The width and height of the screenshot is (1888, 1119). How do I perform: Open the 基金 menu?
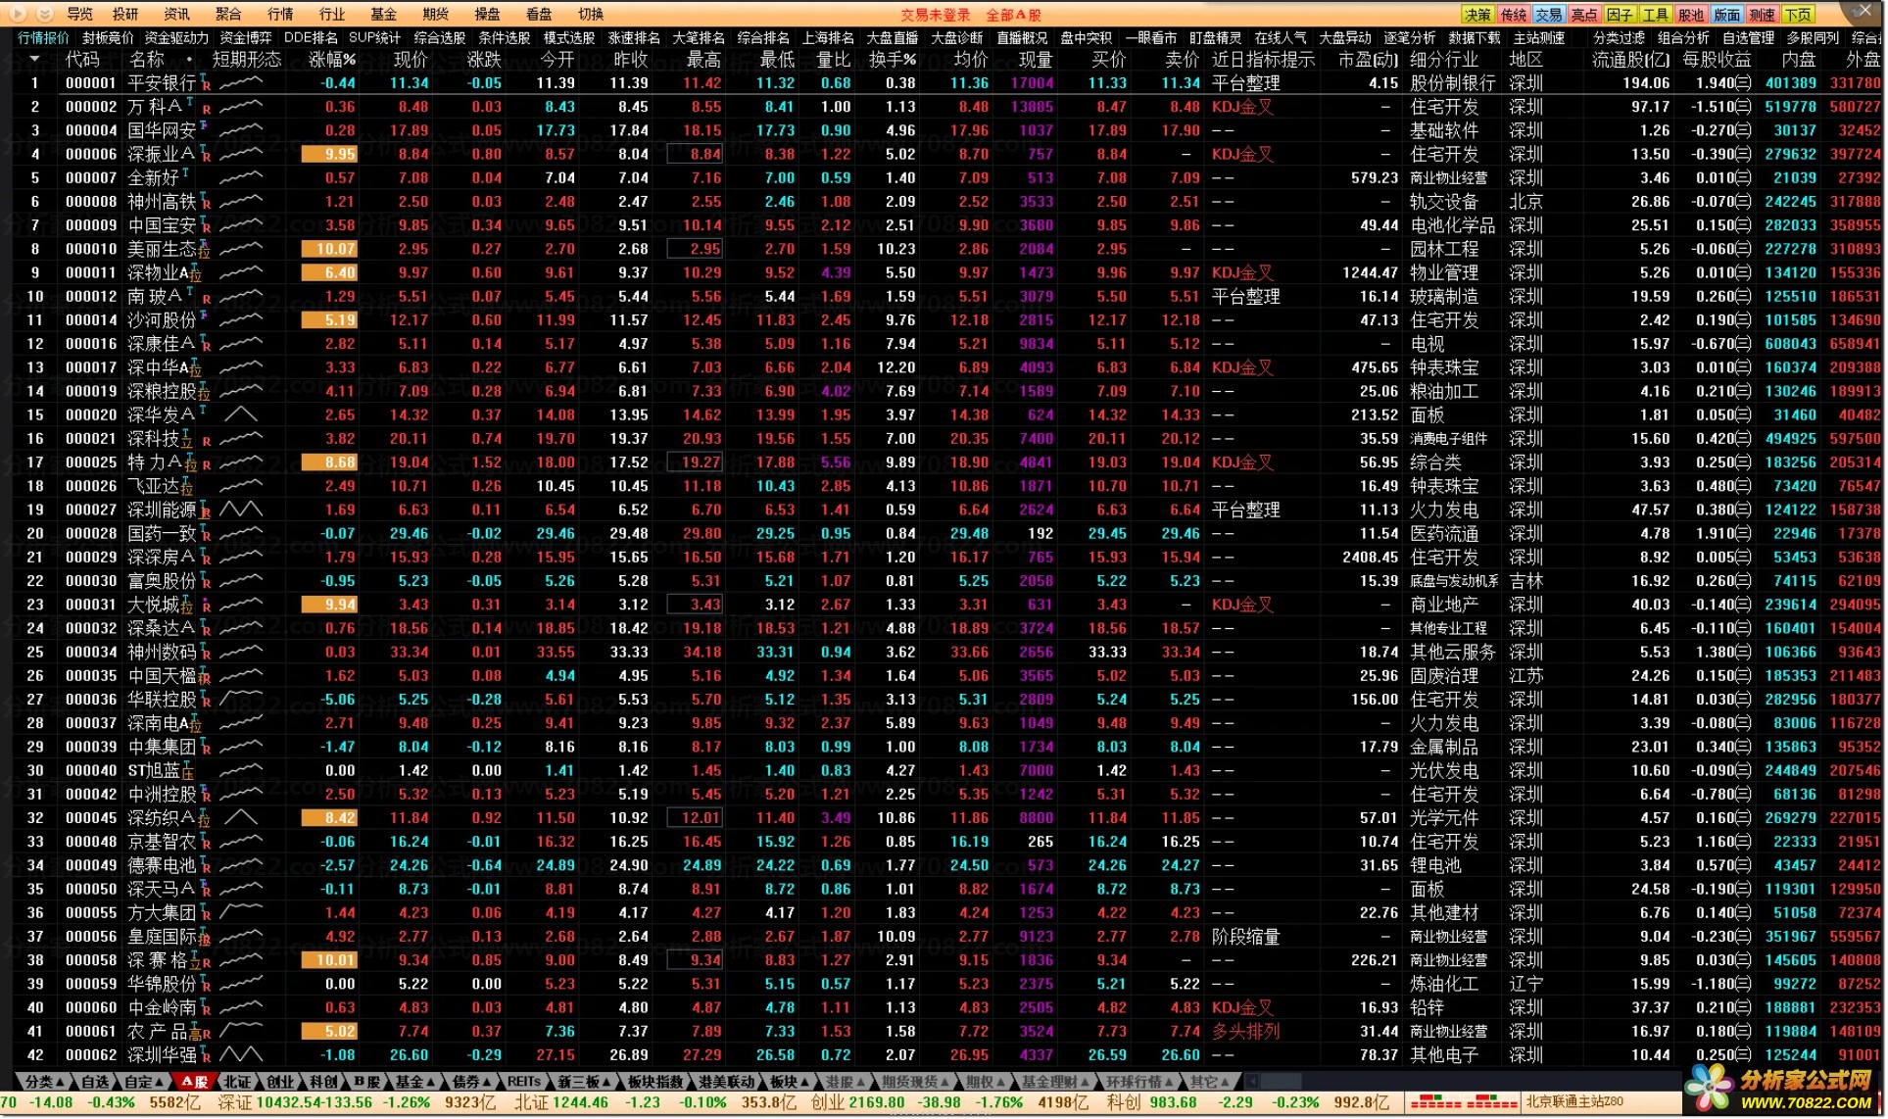coord(384,14)
